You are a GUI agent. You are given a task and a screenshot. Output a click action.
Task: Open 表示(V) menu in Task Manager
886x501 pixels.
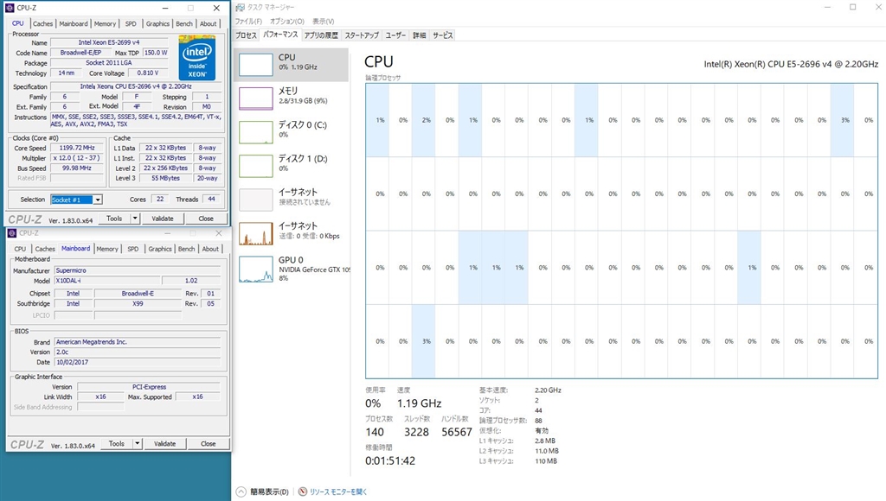tap(324, 22)
